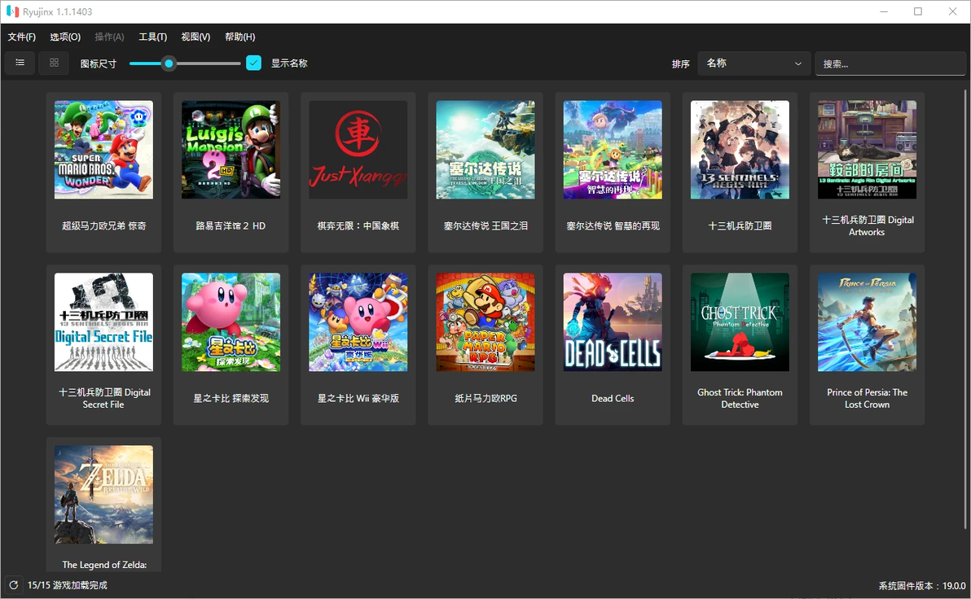Click the 塞尔达传说 智慧的再现 title label

[613, 226]
